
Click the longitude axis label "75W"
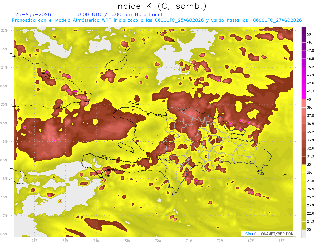click(66, 240)
